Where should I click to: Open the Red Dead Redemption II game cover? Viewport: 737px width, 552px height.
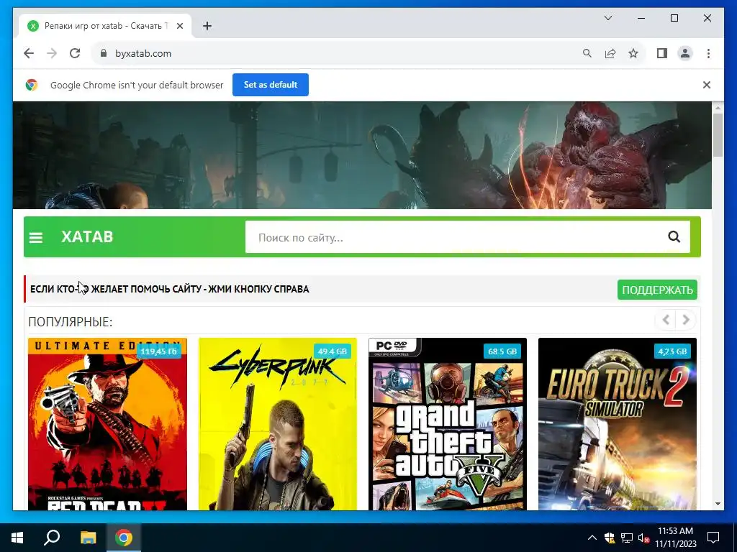[x=108, y=424]
